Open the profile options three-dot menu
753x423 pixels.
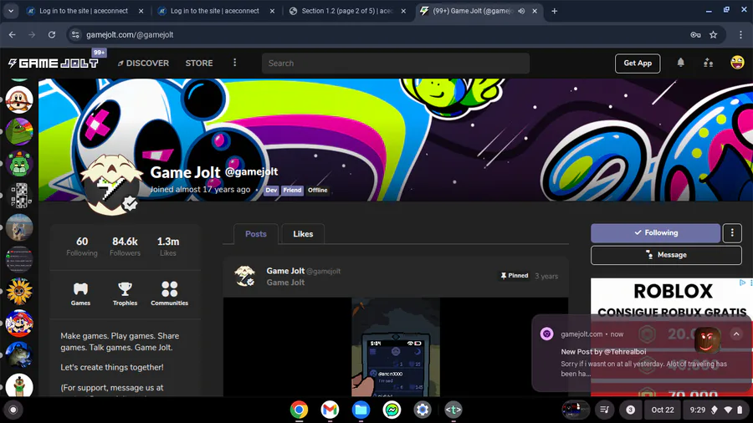tap(732, 232)
